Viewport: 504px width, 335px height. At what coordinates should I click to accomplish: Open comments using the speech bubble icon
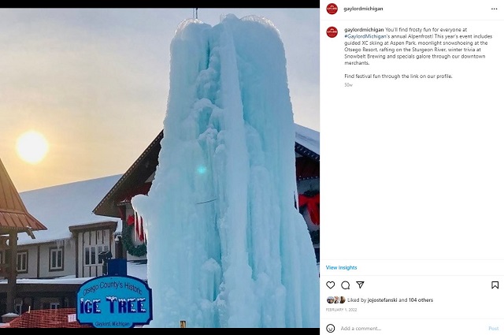coord(346,285)
